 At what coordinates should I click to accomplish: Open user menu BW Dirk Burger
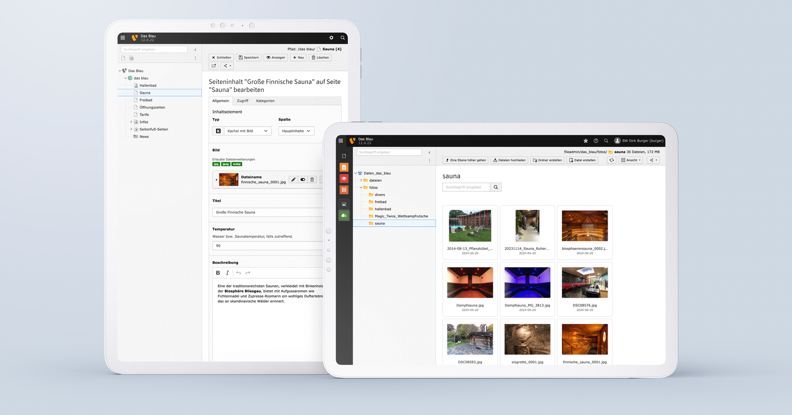[x=639, y=141]
